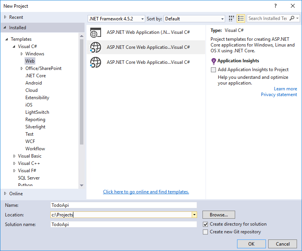Screen dimensions: 302x251
Task: Select the Test category
Action: (29, 134)
